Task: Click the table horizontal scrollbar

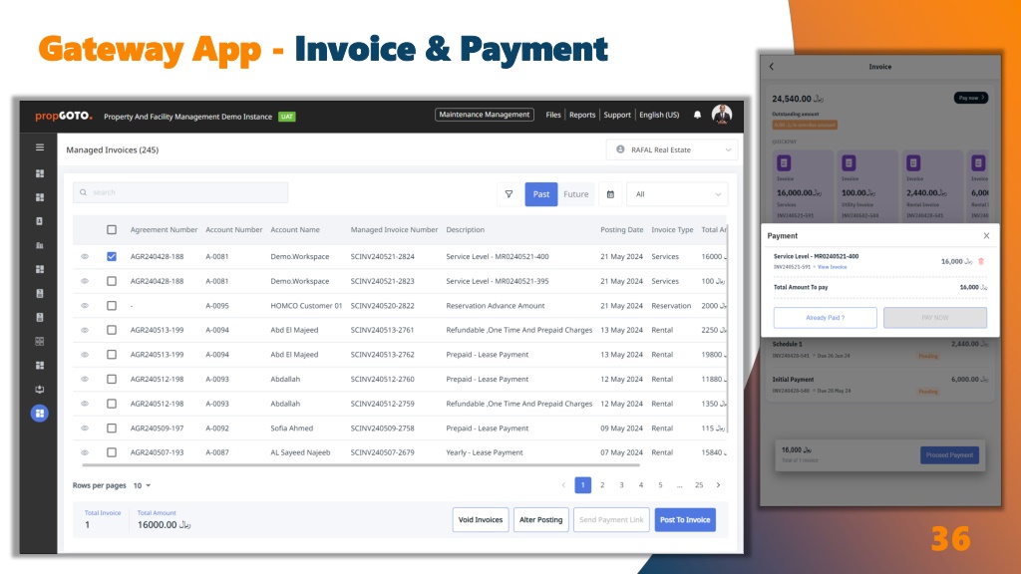Action: tap(361, 465)
